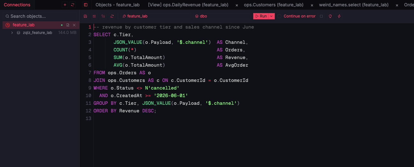Click the magnifier icon in search box
The width and height of the screenshot is (414, 167).
coord(7,16)
